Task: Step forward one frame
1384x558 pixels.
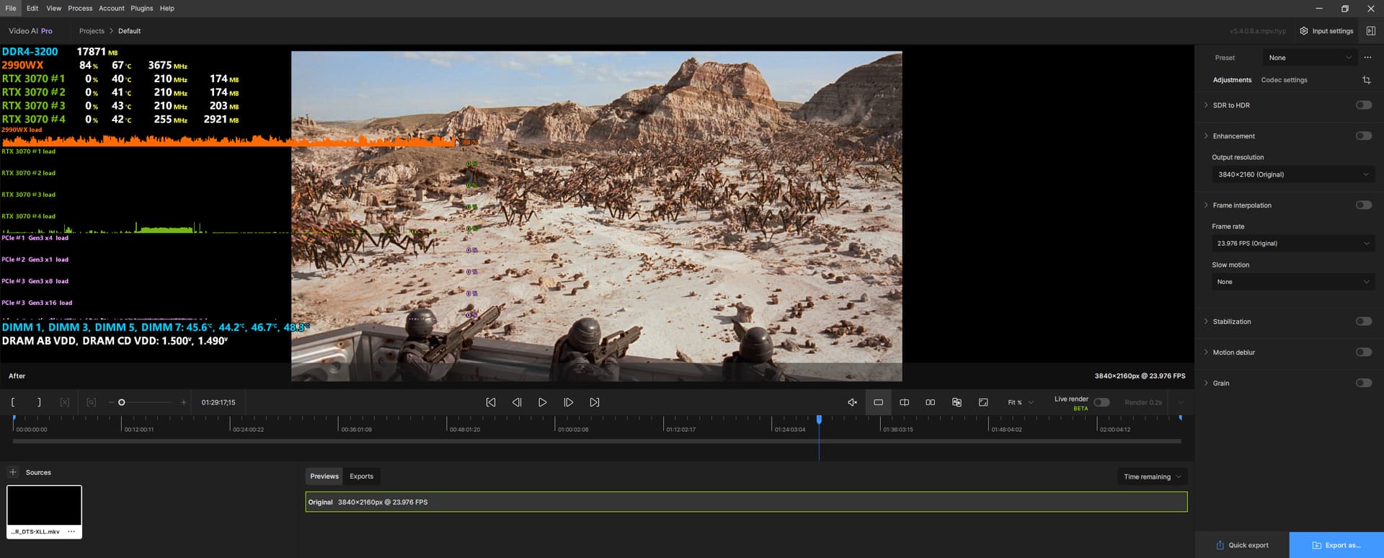Action: (x=568, y=402)
